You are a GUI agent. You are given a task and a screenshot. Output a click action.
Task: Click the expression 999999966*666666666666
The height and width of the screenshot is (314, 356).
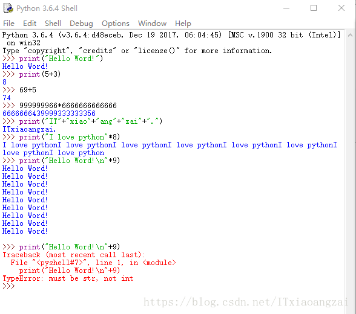[68, 106]
